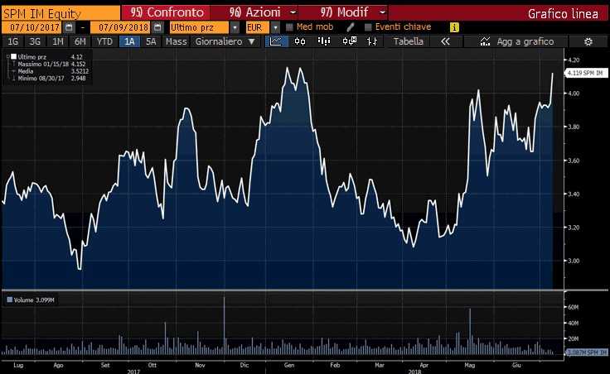The image size is (610, 374).
Task: Click the Gen month axis label
Action: click(289, 365)
